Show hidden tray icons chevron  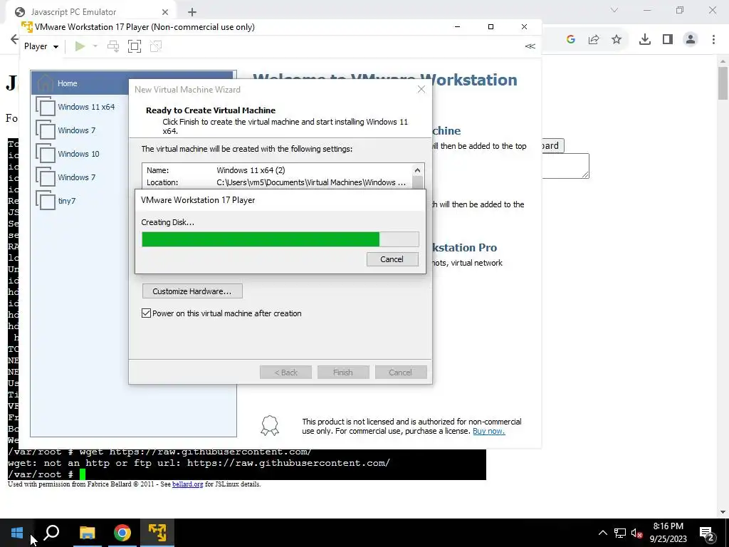(602, 533)
